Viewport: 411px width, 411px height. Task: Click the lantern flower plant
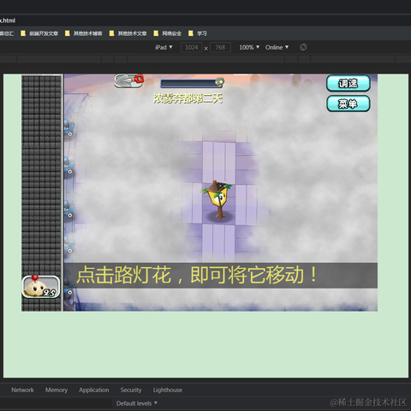pos(217,200)
